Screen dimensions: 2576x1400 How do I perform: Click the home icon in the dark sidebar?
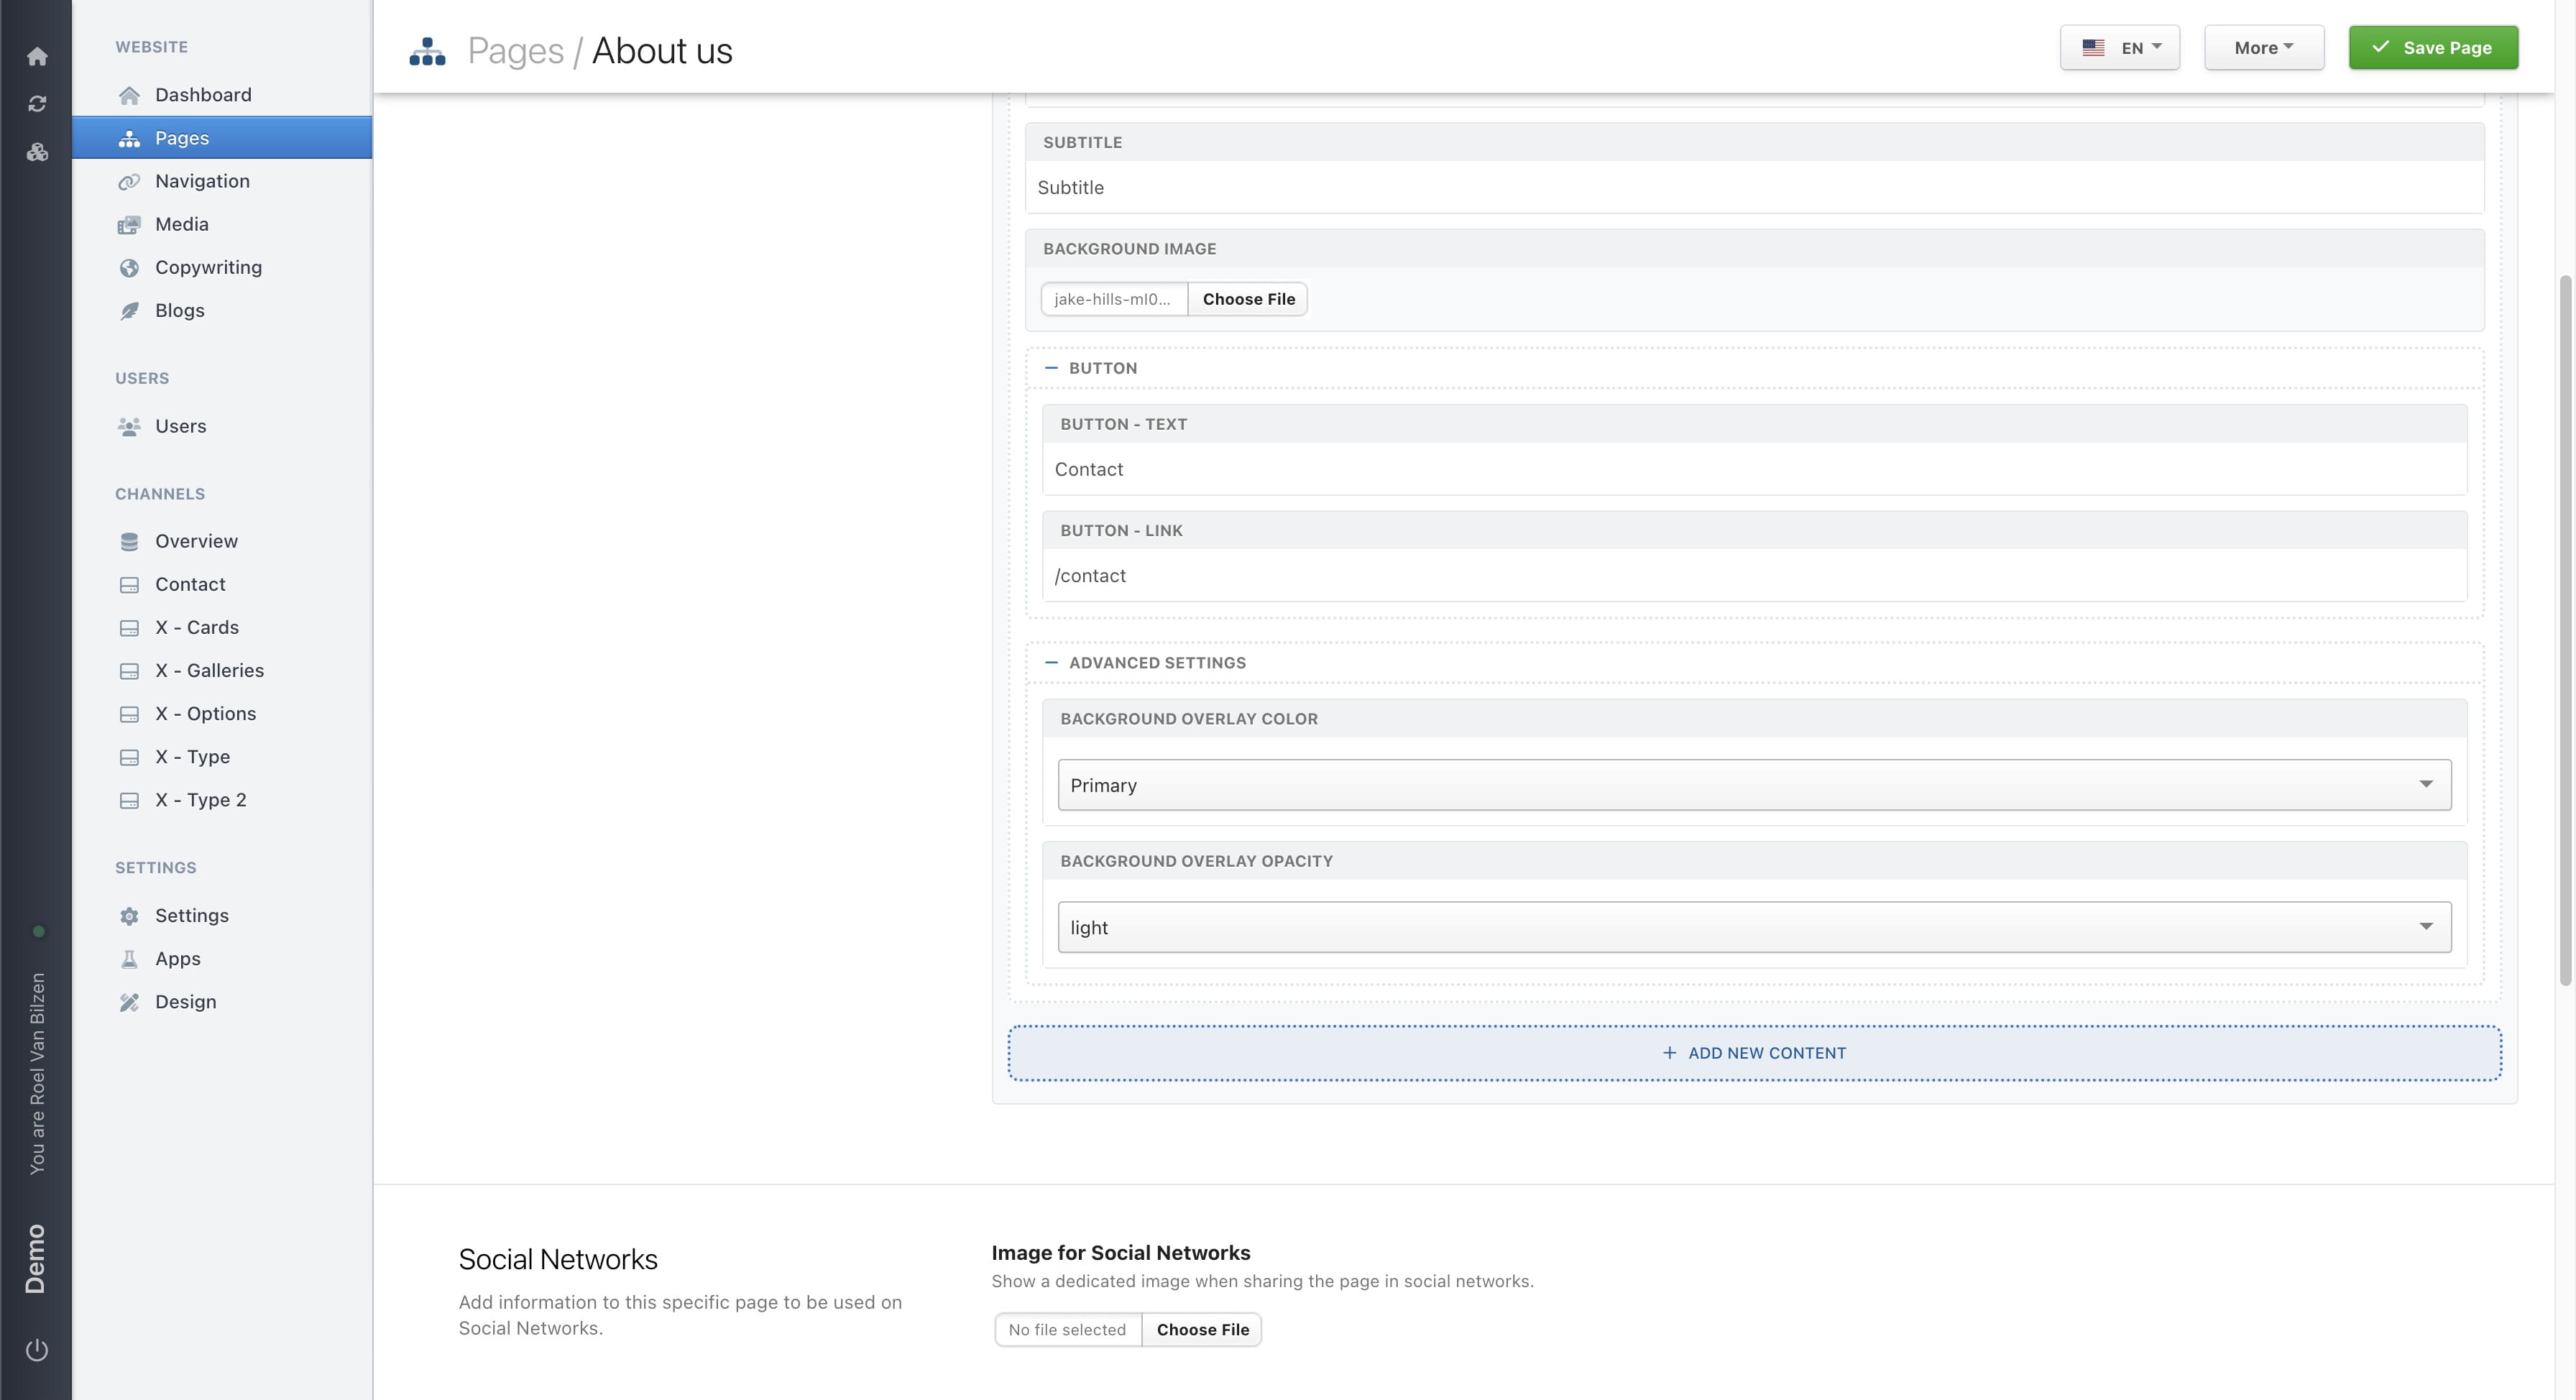37,57
